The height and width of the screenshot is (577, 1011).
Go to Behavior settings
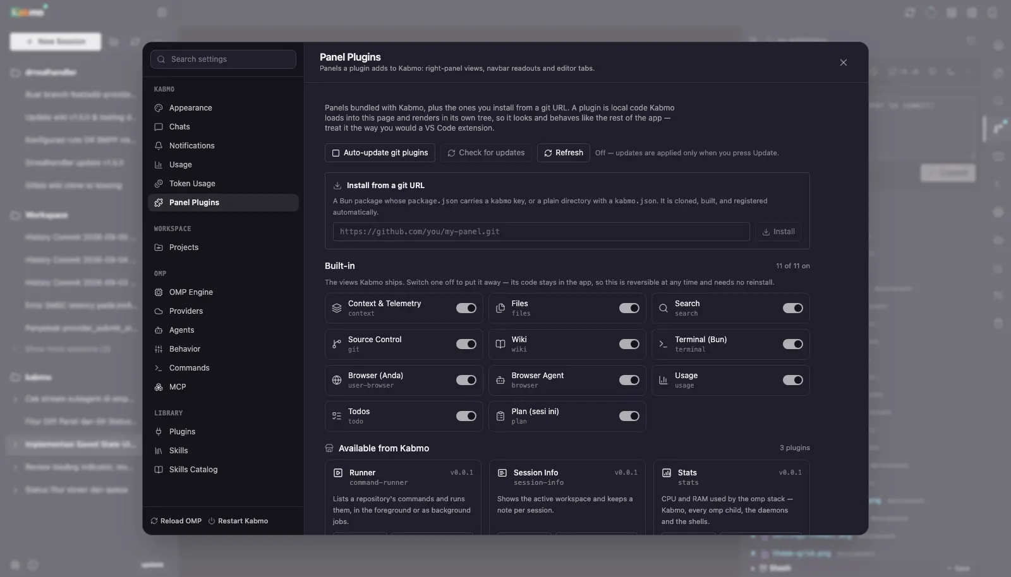[x=223, y=349]
